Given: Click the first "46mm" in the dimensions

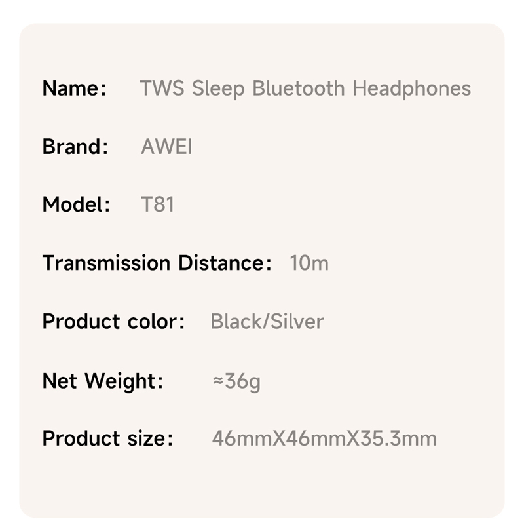Looking at the screenshot, I should point(240,439).
